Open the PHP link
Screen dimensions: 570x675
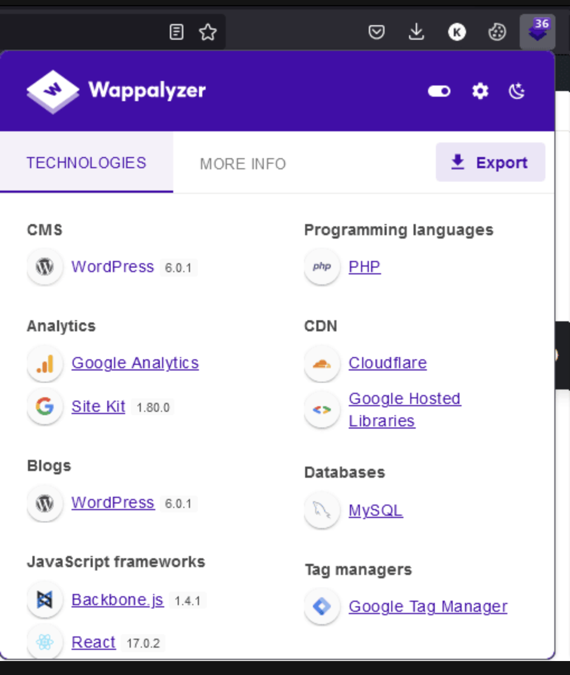point(364,267)
